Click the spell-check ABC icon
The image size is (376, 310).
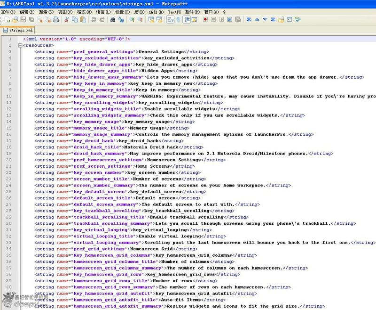click(298, 20)
